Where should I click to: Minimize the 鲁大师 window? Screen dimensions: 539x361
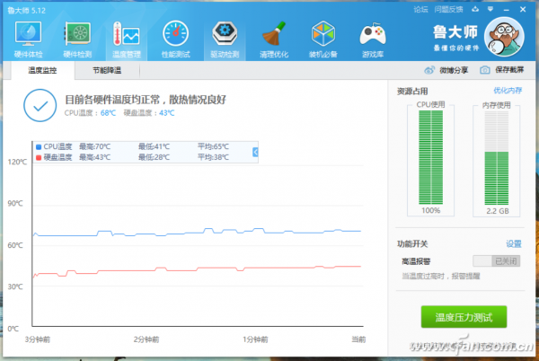tap(507, 10)
